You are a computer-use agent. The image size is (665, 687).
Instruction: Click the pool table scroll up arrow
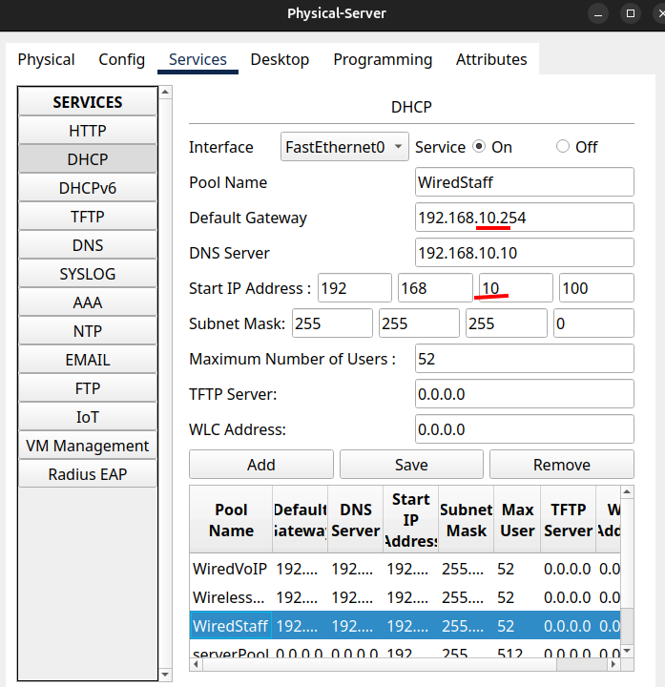tap(628, 491)
